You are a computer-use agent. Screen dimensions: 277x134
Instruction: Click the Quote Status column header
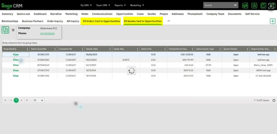(x=230, y=49)
